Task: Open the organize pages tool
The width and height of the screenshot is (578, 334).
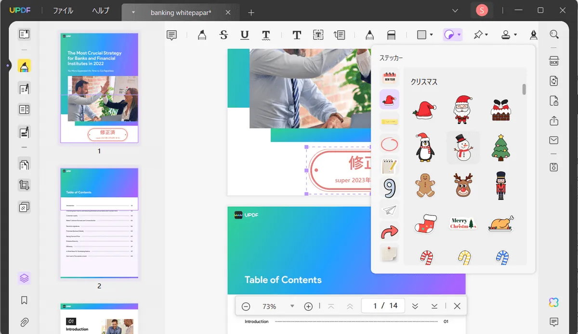Action: (x=24, y=164)
